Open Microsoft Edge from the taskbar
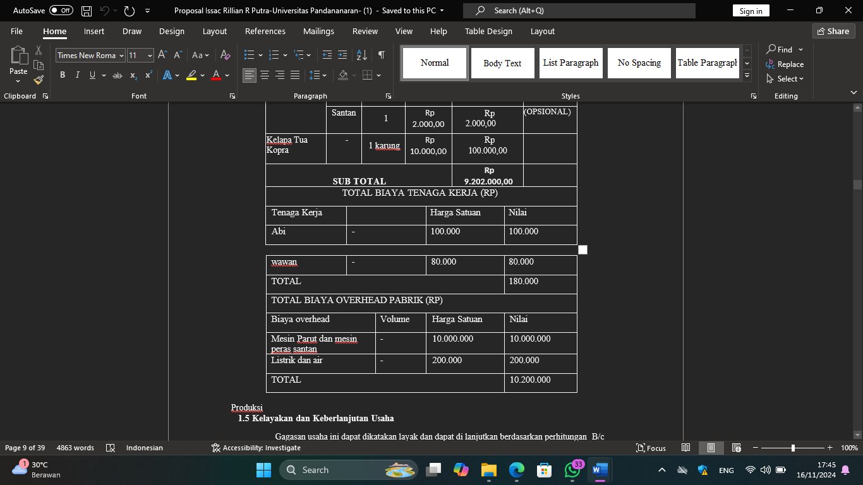 516,470
